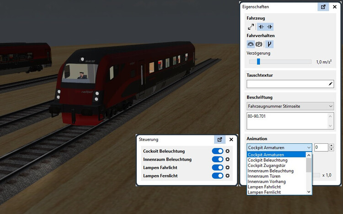Image resolution: width=343 pixels, height=214 pixels.
Task: Select the speedometer icon under Fahrverhalten
Action: click(x=251, y=44)
